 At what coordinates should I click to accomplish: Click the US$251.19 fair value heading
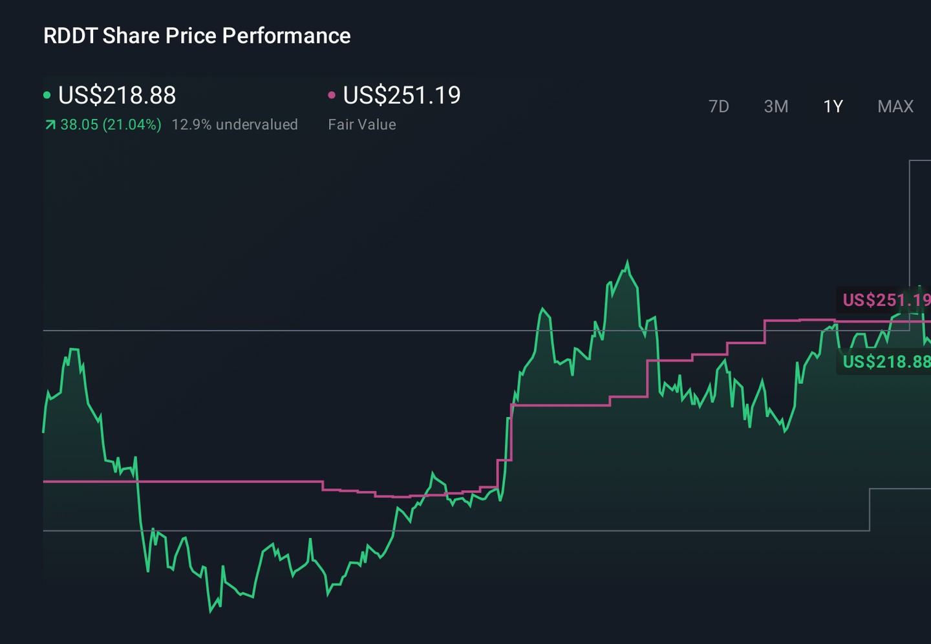pyautogui.click(x=401, y=95)
